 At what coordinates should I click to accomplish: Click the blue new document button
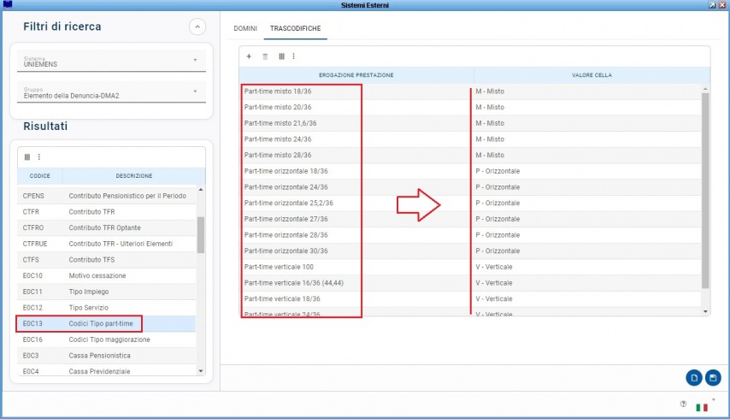[x=694, y=378]
